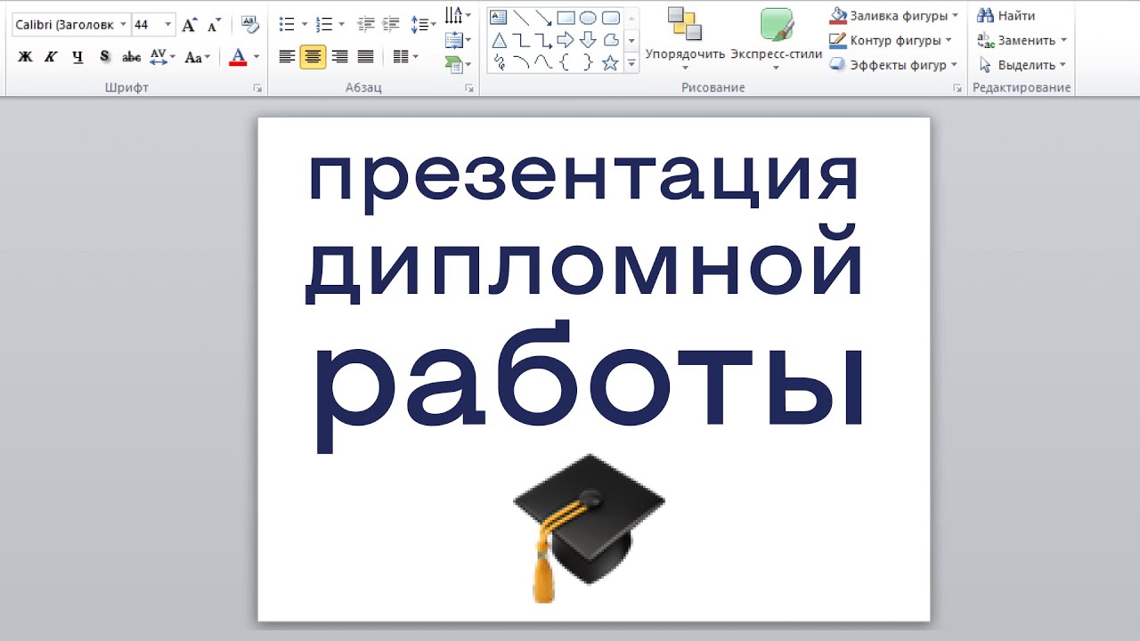Select the oval shape
Viewport: 1140px width, 641px height.
[588, 17]
